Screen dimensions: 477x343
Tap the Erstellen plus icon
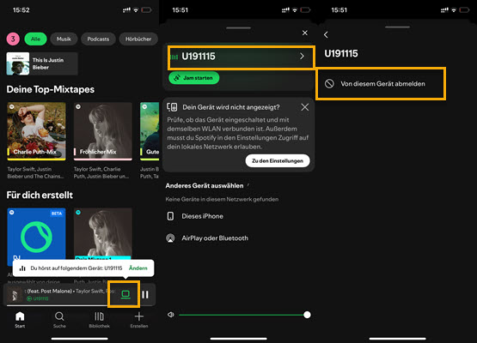pyautogui.click(x=139, y=316)
